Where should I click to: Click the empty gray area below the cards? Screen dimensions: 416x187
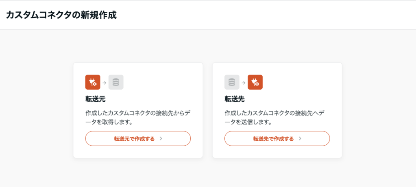[x=207, y=172]
